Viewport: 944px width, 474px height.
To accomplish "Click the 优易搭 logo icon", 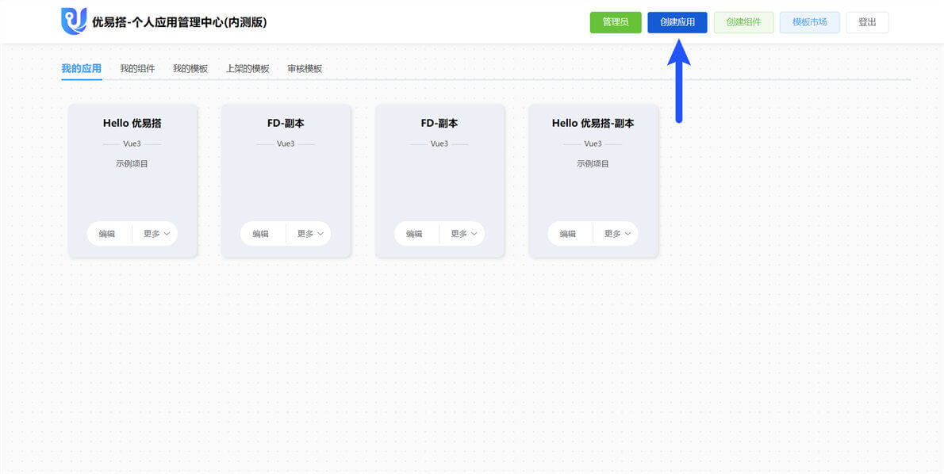I will (x=74, y=21).
